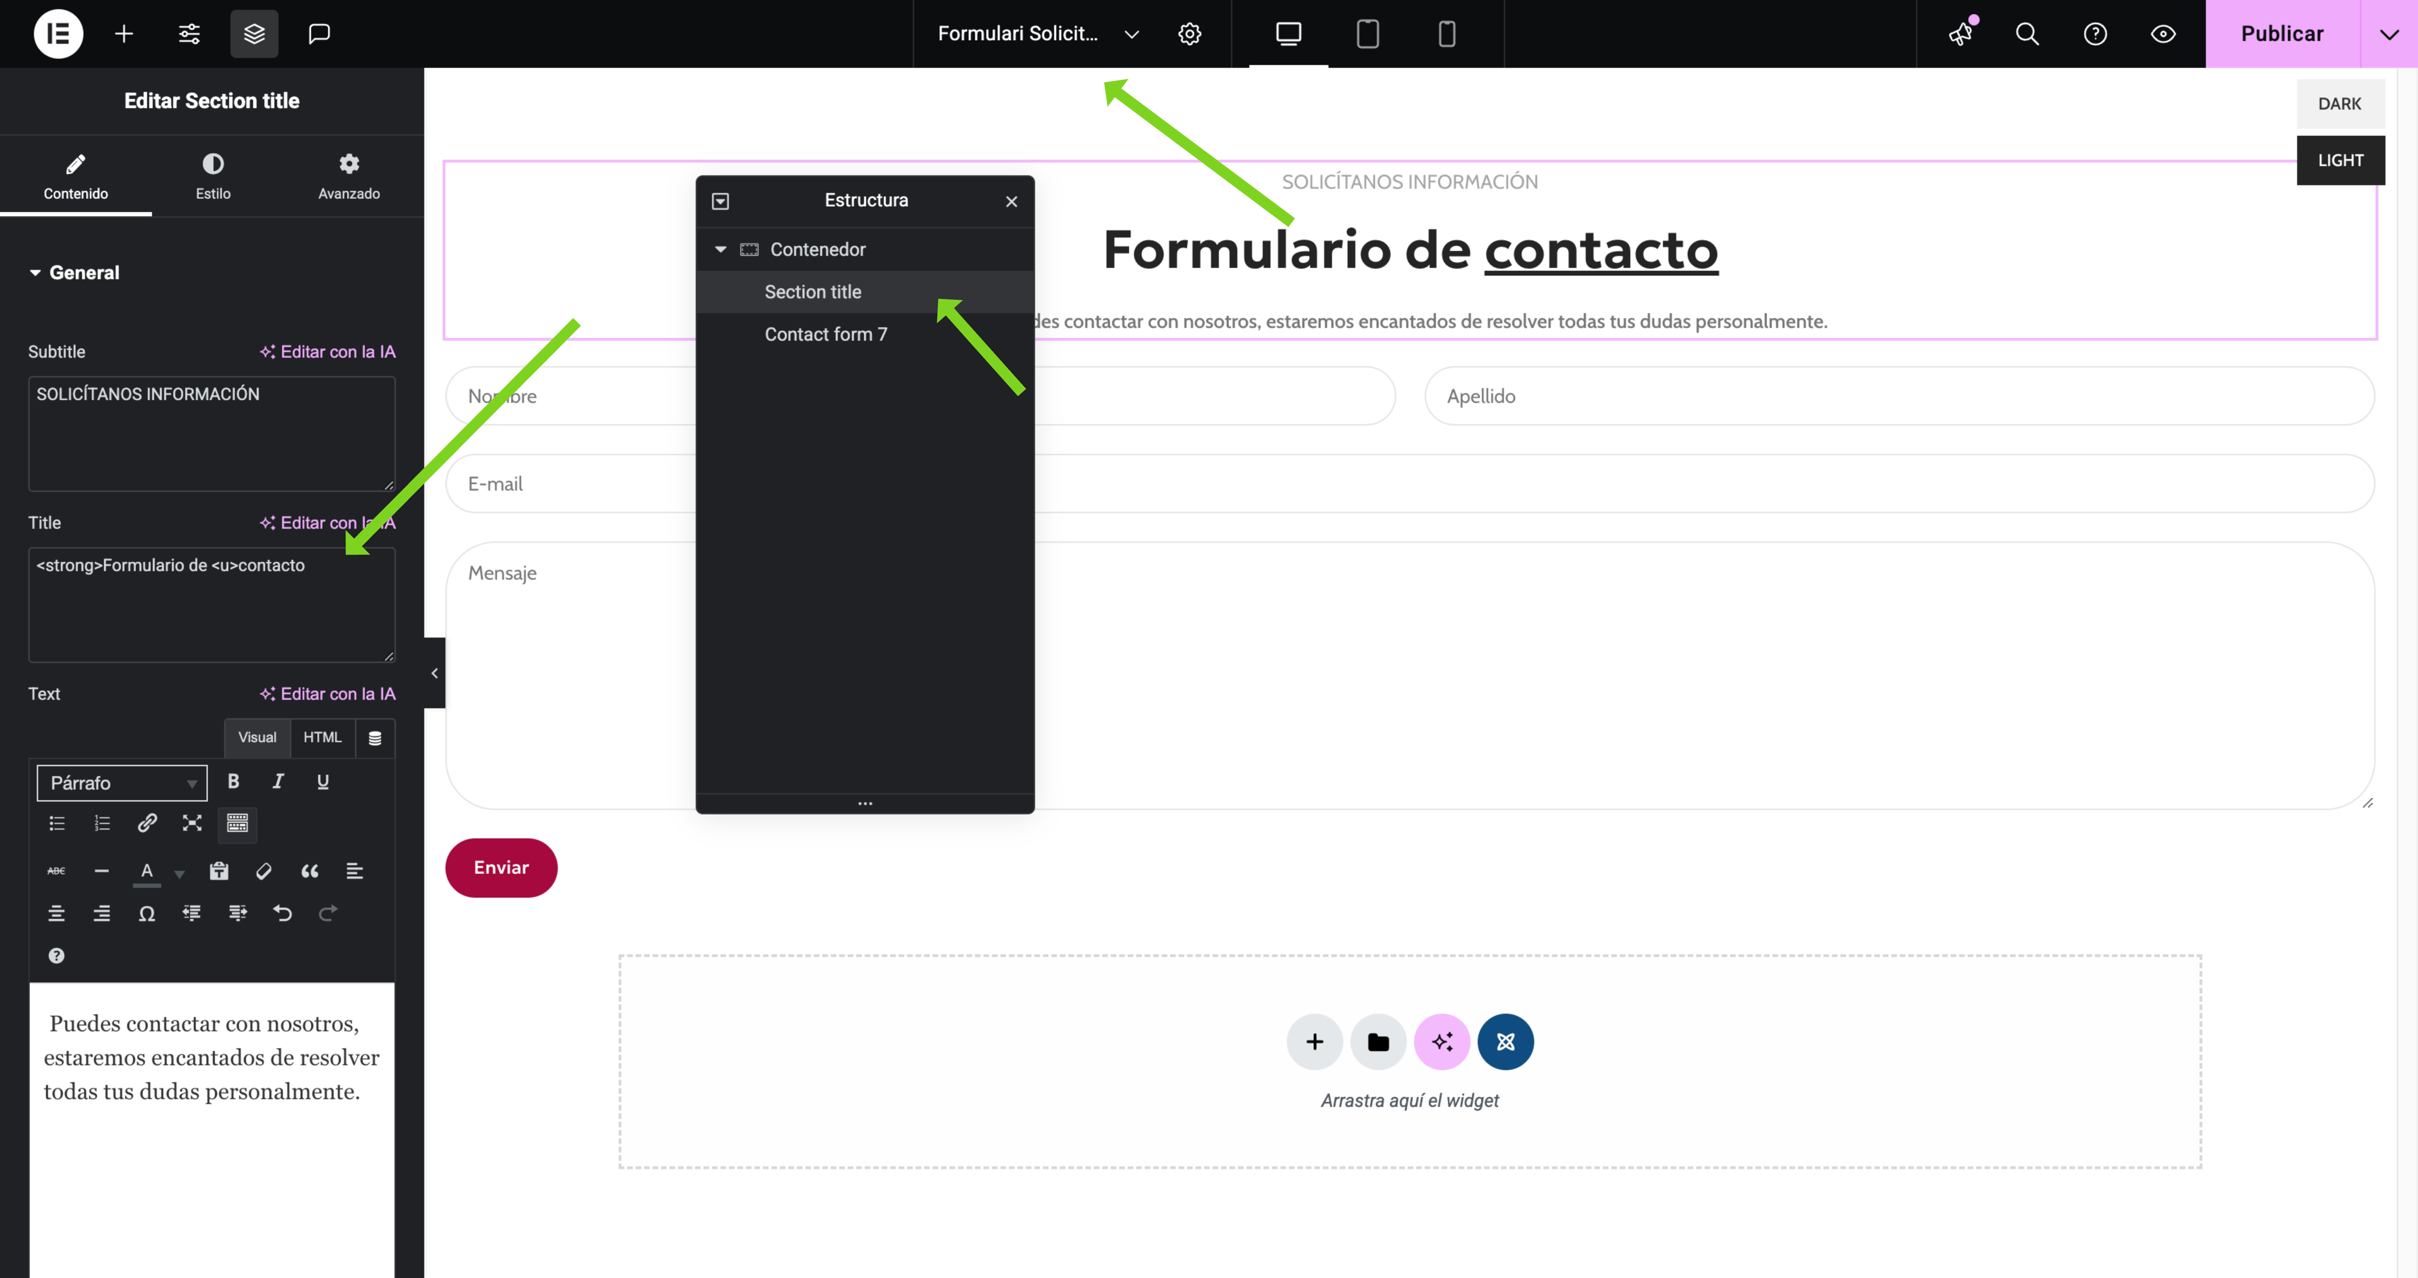
Task: Click Editar con la IA for Subtitle
Action: 328,352
